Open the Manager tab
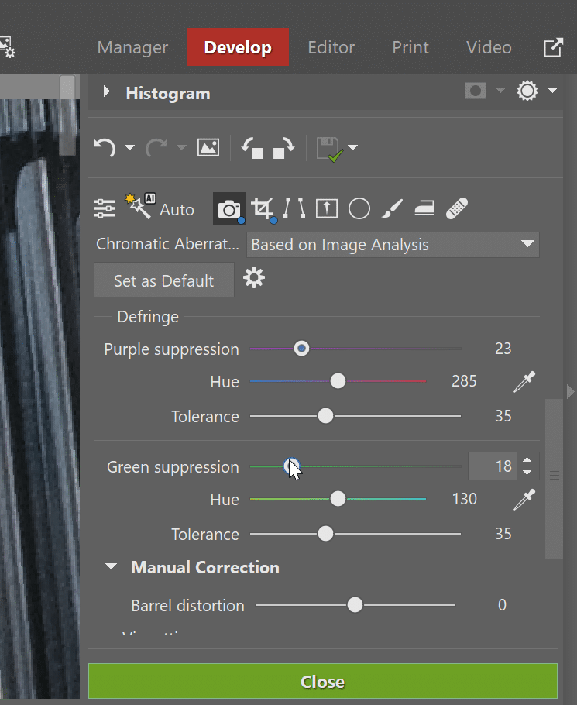Screen dimensions: 577x705 coord(133,47)
